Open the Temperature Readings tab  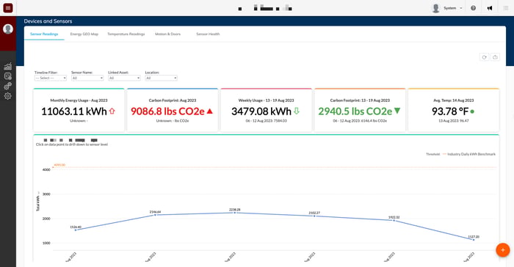click(126, 34)
